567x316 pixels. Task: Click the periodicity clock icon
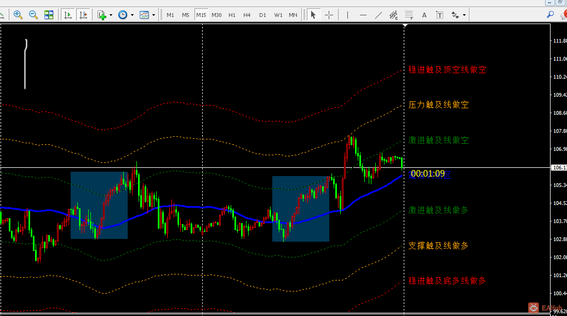tap(123, 15)
